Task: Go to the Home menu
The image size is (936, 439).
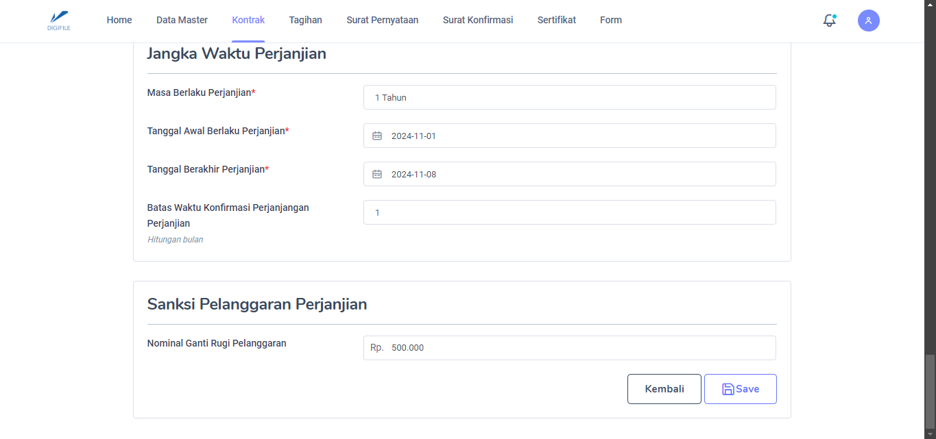Action: pyautogui.click(x=119, y=21)
